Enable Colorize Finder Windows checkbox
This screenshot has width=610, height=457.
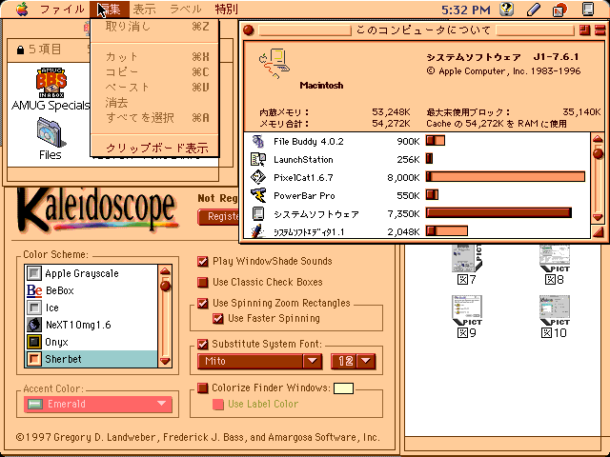[x=203, y=387]
